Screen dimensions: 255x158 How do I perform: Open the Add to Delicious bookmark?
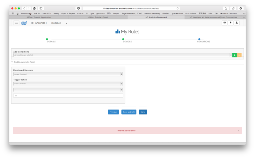229,13
